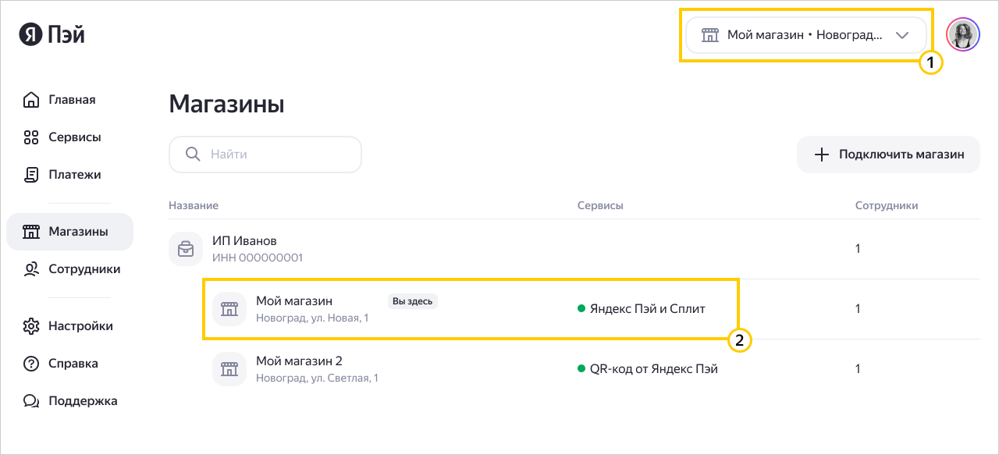999x455 pixels.
Task: Contact Поддержка from the sidebar
Action: [x=82, y=401]
